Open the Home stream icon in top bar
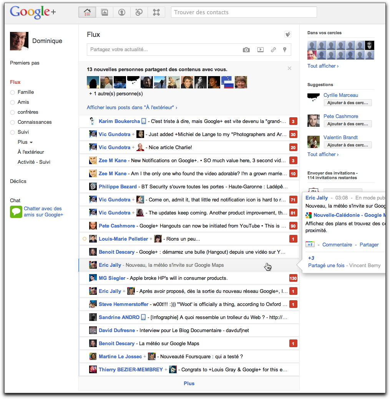 click(x=87, y=12)
